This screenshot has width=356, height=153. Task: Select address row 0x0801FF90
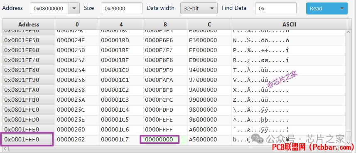tap(29, 80)
